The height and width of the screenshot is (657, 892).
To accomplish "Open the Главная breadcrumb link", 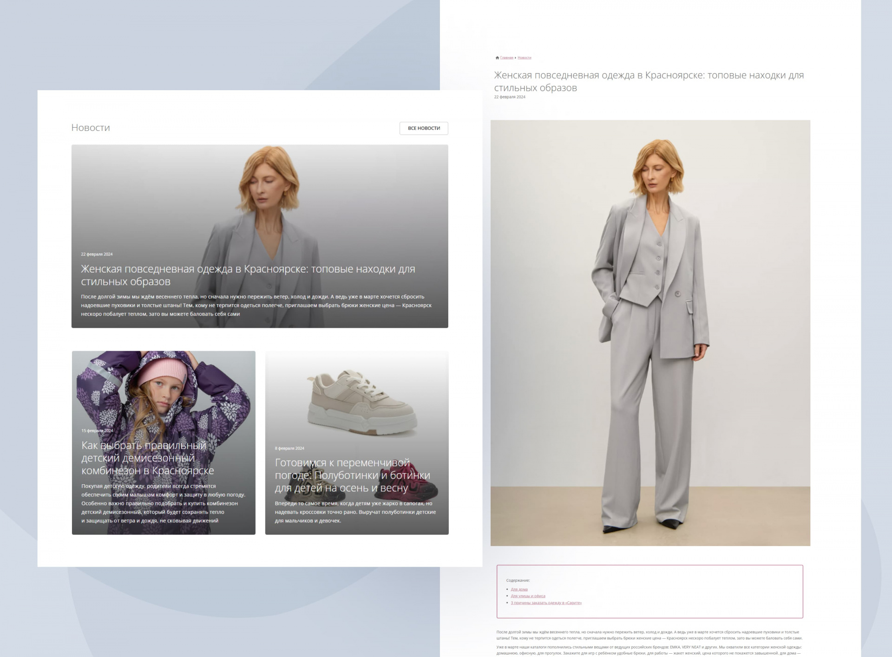I will pos(506,58).
